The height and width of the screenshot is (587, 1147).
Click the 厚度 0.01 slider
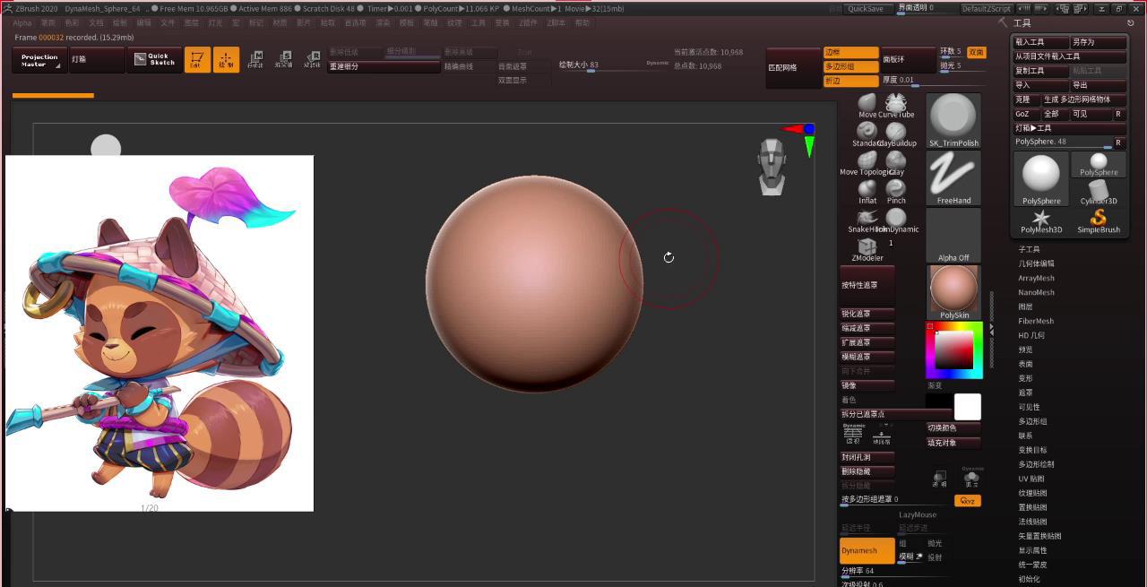pos(935,81)
